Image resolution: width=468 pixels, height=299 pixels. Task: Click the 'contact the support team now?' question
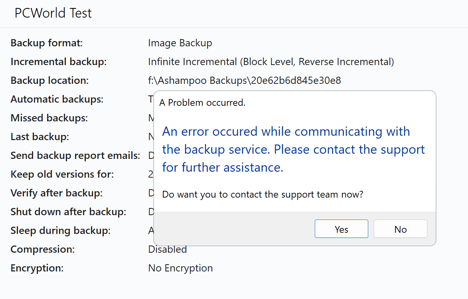tap(263, 195)
